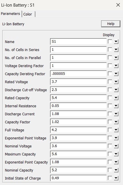The width and height of the screenshot is (123, 185).
Task: Toggle Display checkbox for Full Voltage
Action: (x=110, y=130)
